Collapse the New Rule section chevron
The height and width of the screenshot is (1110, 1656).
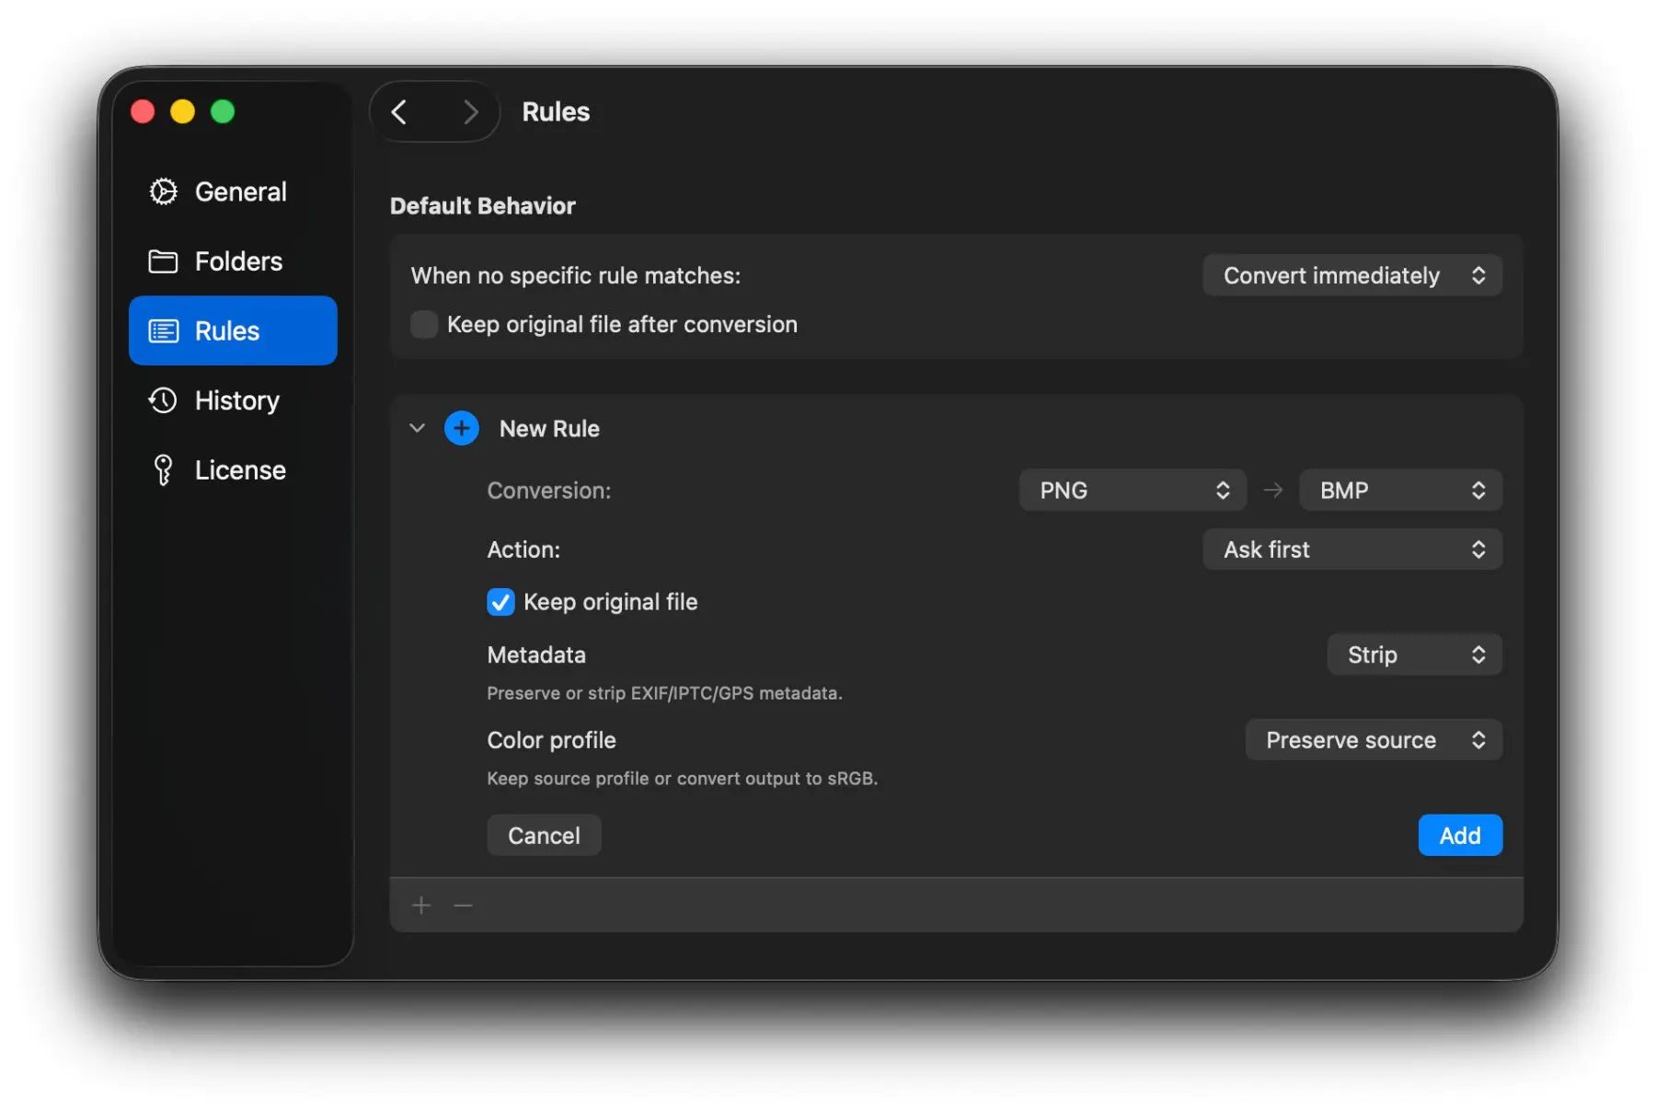(x=418, y=428)
